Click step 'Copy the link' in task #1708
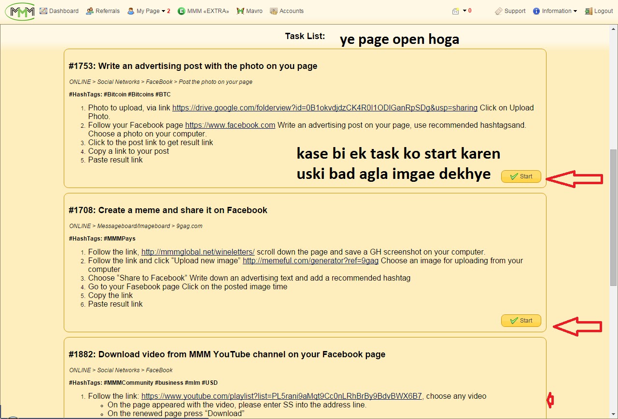Viewport: 618px width, 419px height. (111, 295)
